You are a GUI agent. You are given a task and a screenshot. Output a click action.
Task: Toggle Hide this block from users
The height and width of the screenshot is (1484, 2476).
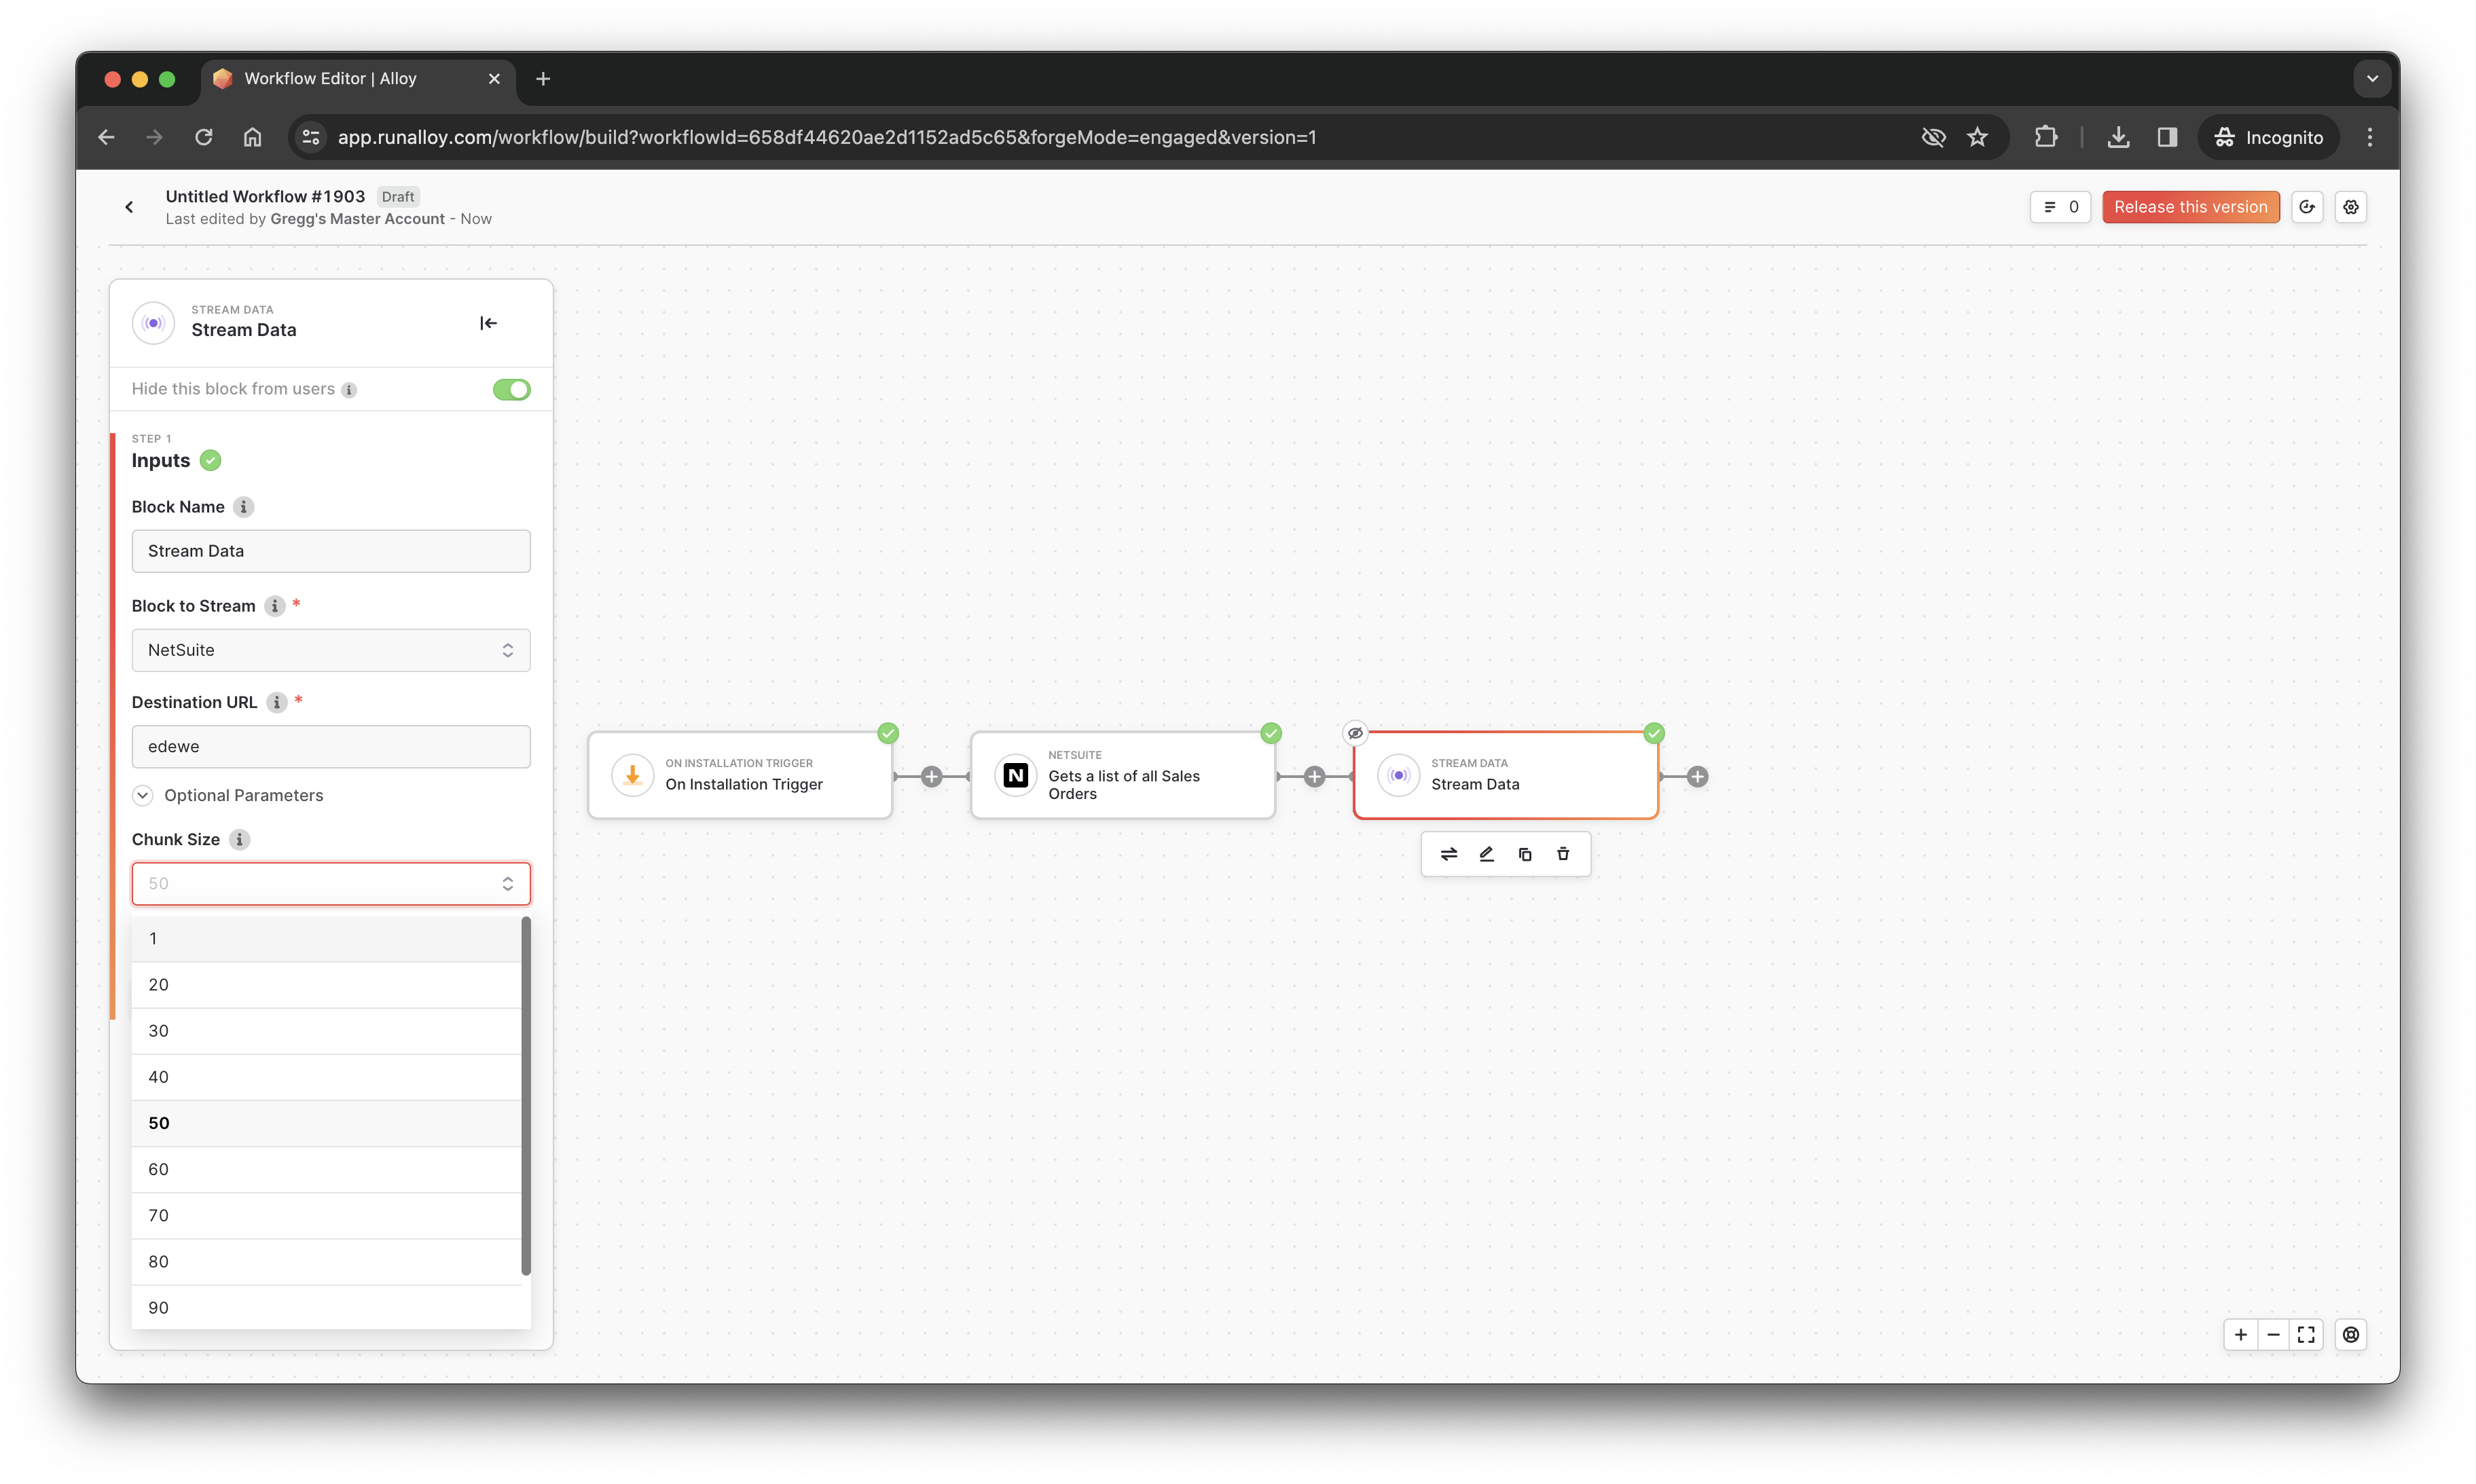click(x=511, y=390)
